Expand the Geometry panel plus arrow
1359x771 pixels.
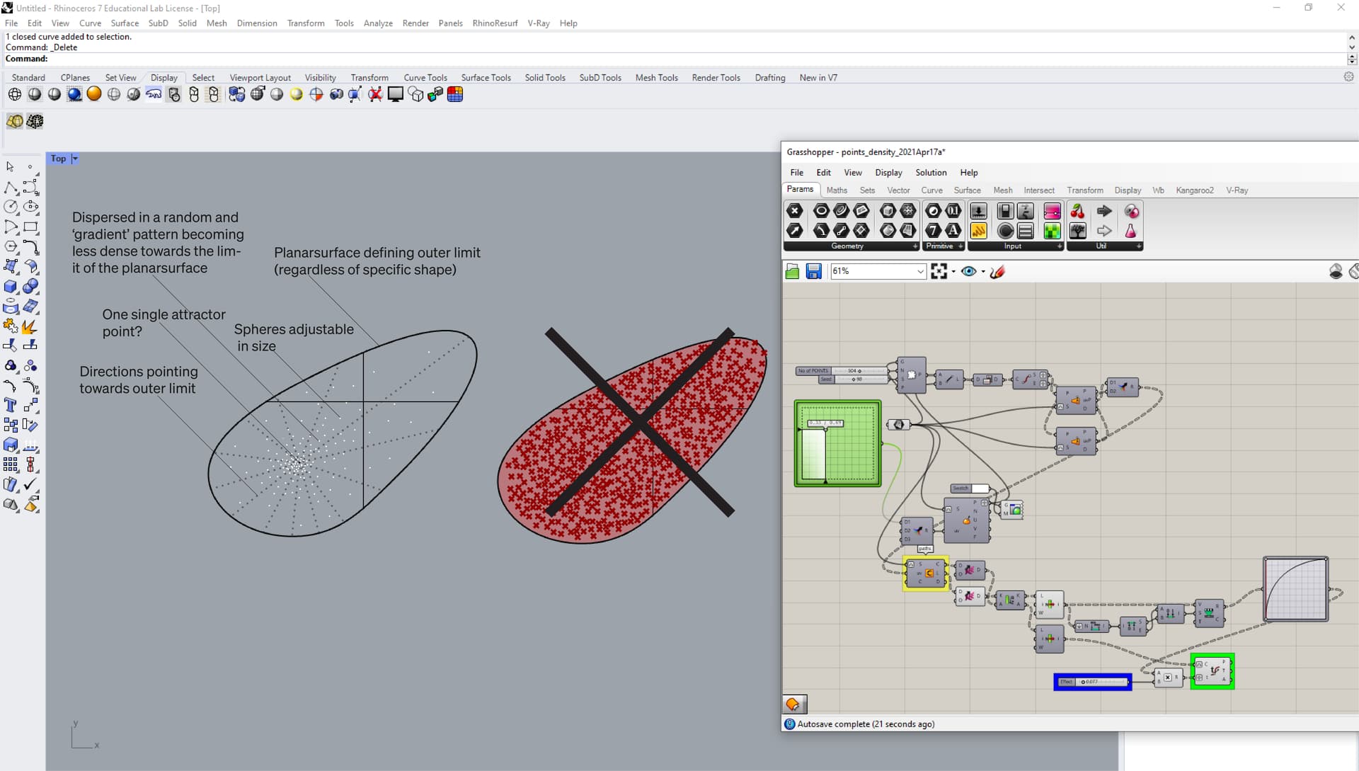[x=914, y=246]
